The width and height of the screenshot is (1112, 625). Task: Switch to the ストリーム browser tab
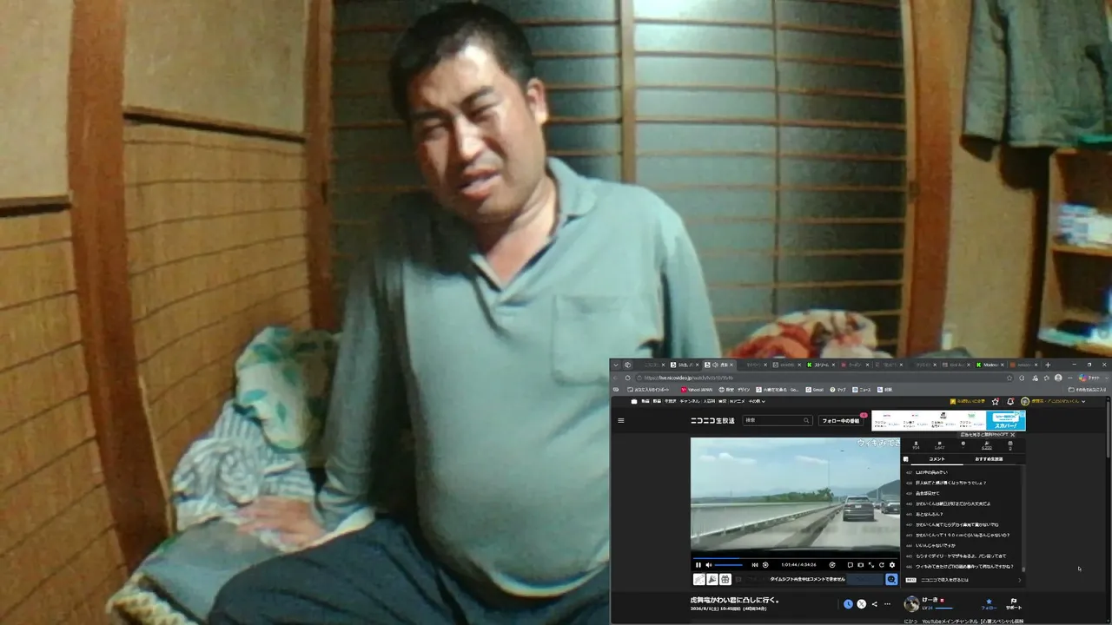(x=821, y=365)
